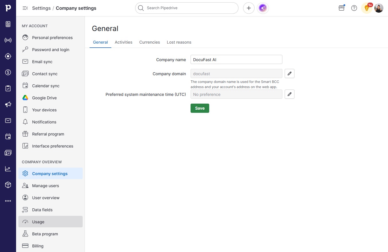Collapse the settings sidebar menu icon
The image size is (388, 252).
pos(25,8)
